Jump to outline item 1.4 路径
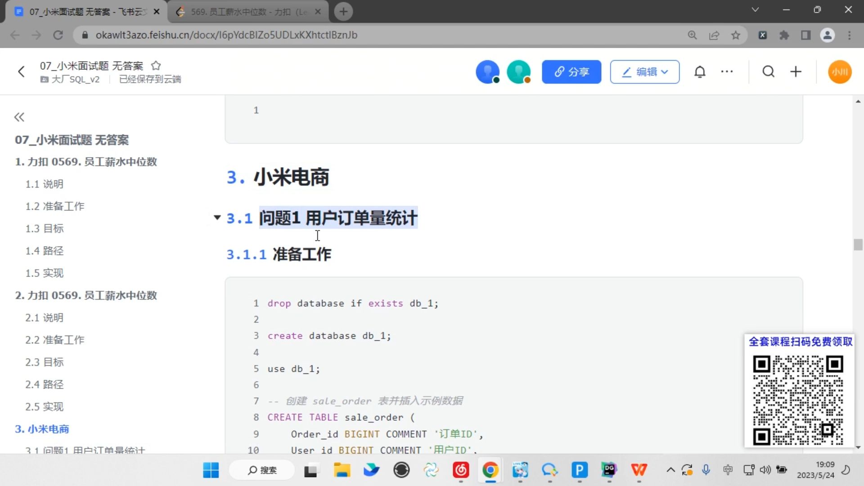This screenshot has width=864, height=486. tap(44, 251)
